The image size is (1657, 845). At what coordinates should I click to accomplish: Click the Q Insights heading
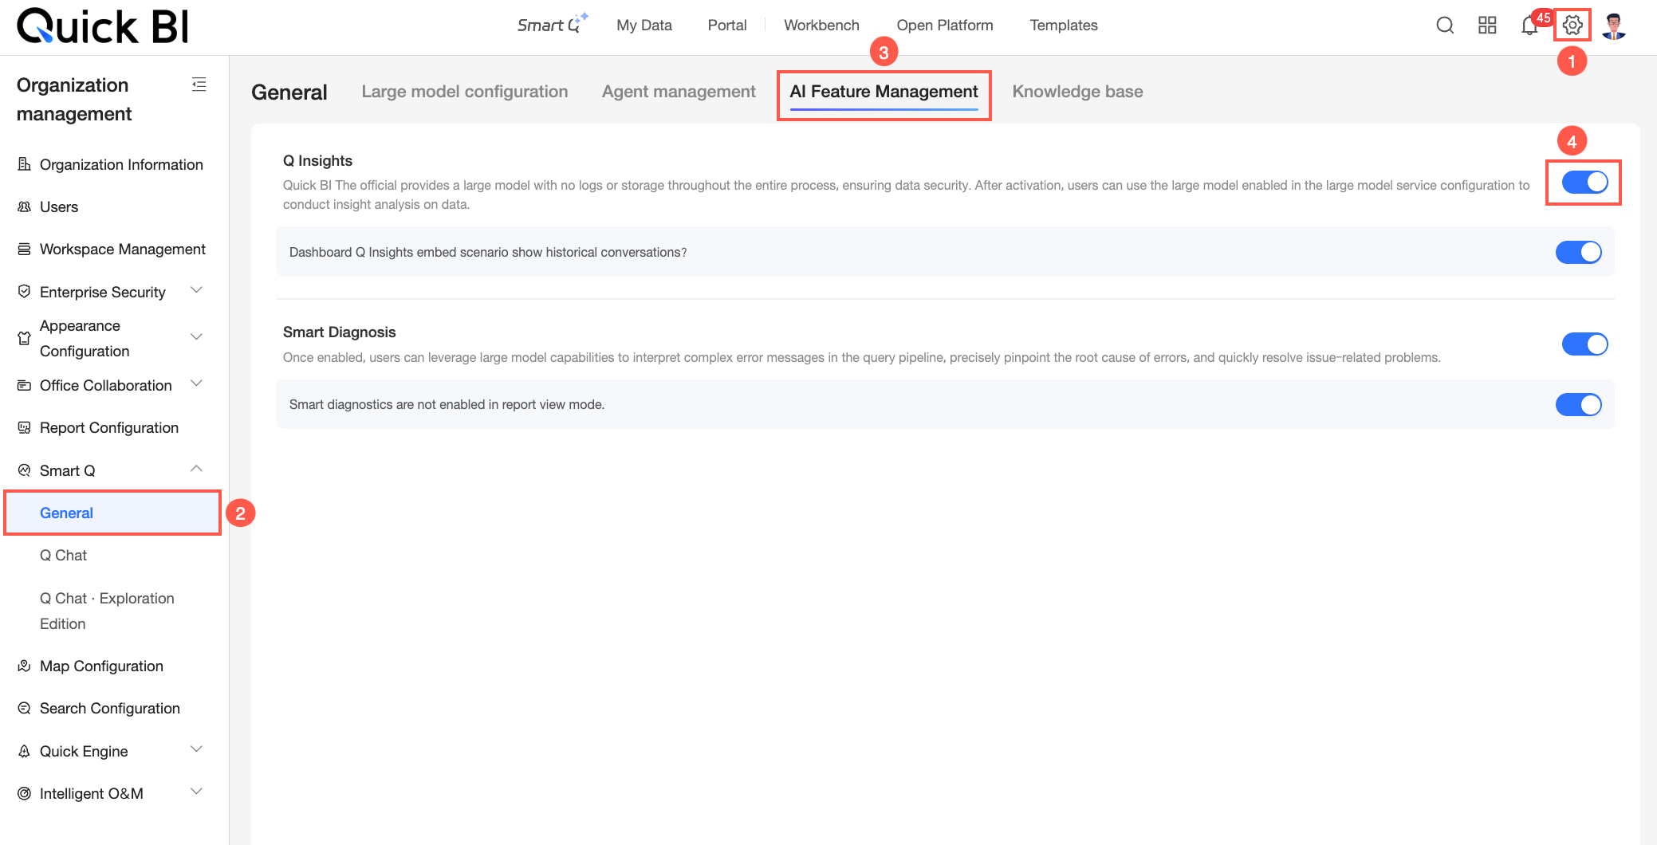coord(317,160)
